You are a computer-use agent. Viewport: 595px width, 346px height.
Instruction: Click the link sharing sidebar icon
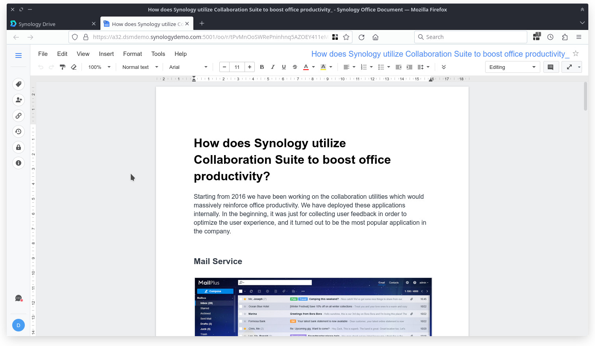[19, 116]
